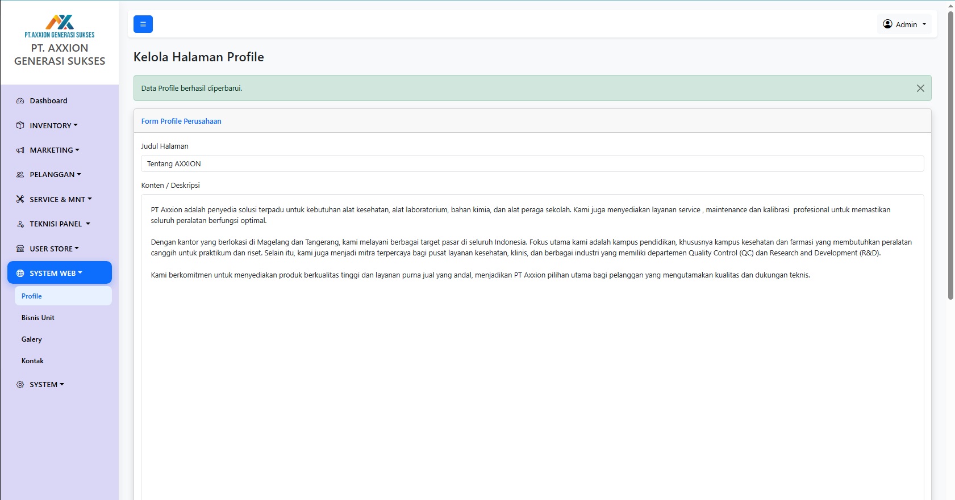The width and height of the screenshot is (955, 500).
Task: Open the Galery submenu item
Action: click(x=63, y=339)
